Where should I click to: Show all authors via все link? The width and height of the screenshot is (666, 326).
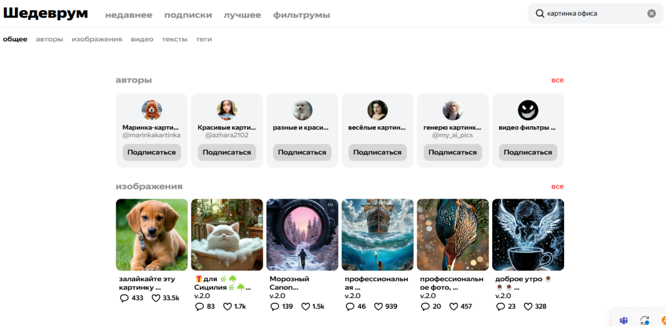click(557, 80)
